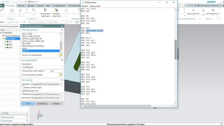This screenshot has height=126, width=224.
Task: Collapse the Постпроцессор section
Action: click(62, 30)
